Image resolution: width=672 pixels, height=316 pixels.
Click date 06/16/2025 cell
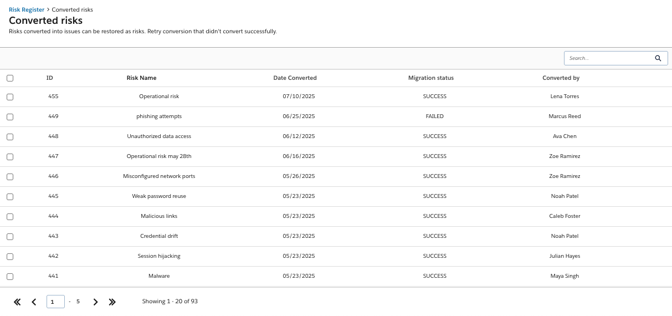coord(299,156)
